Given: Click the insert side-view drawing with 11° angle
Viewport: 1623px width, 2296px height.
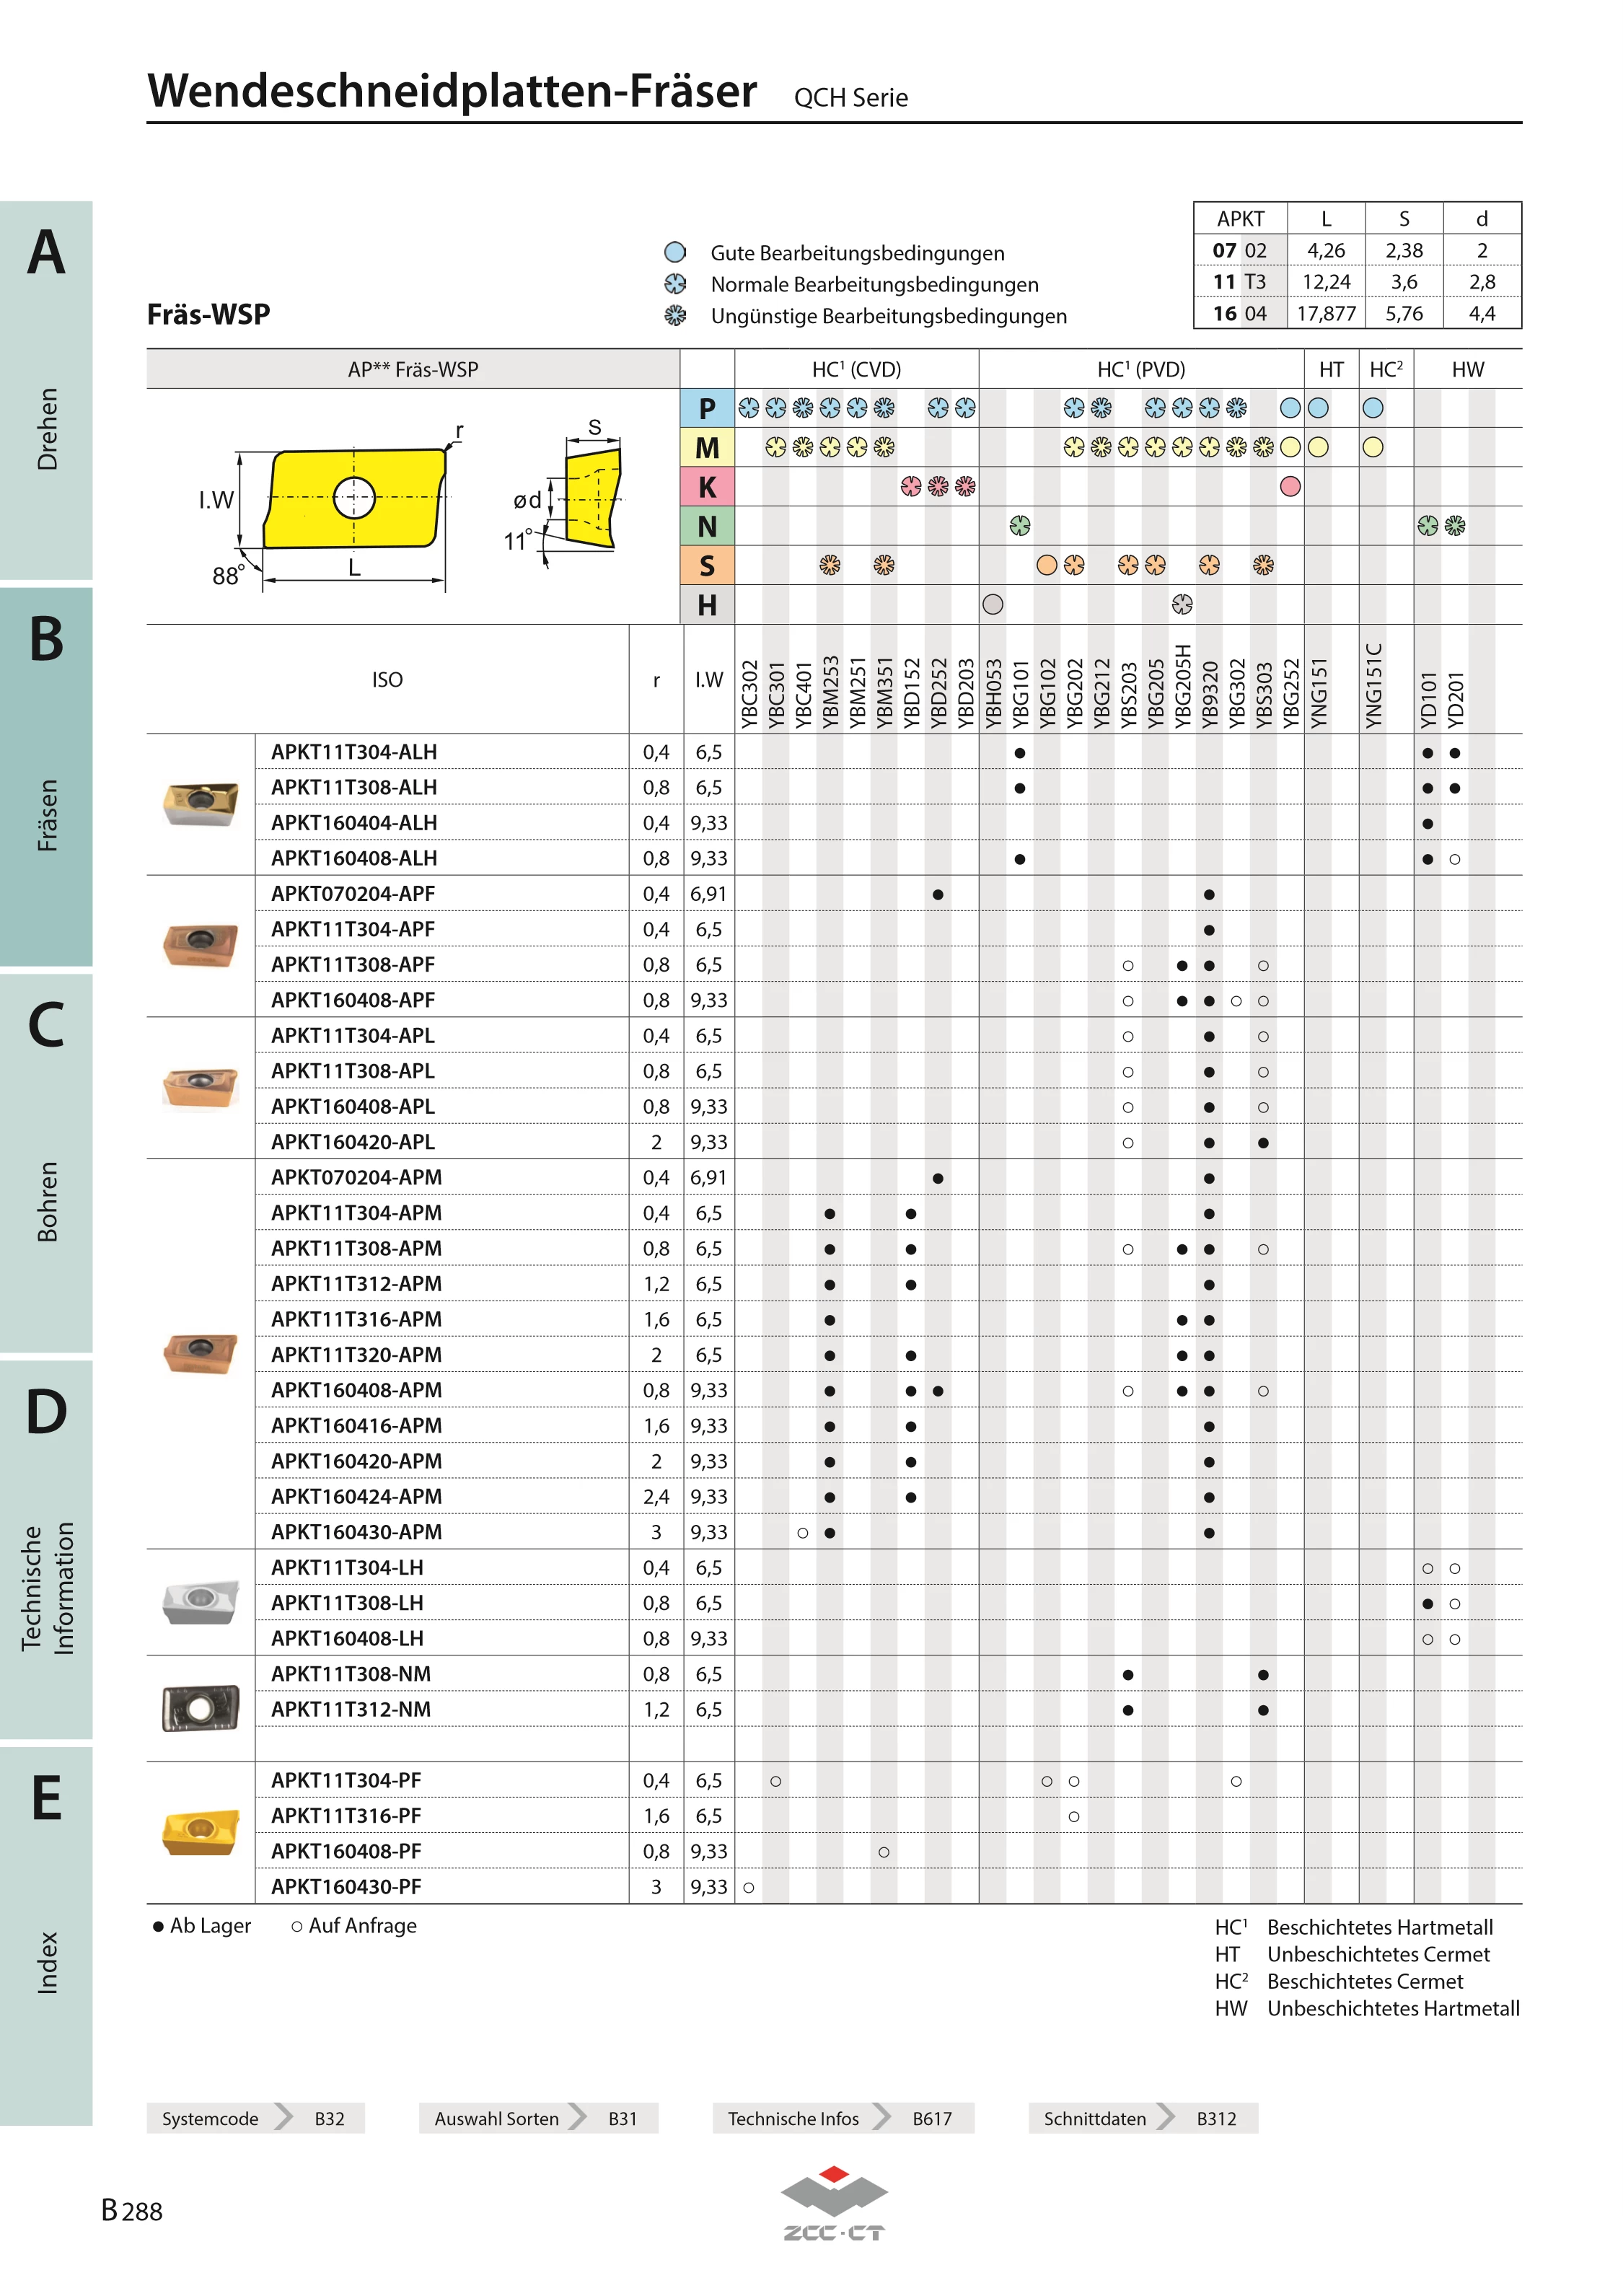Looking at the screenshot, I should [x=593, y=497].
